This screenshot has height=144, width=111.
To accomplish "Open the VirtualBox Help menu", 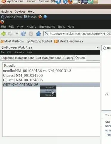I will click(31, 12).
